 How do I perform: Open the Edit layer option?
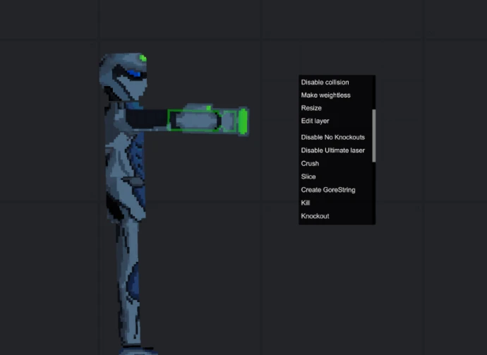[315, 121]
